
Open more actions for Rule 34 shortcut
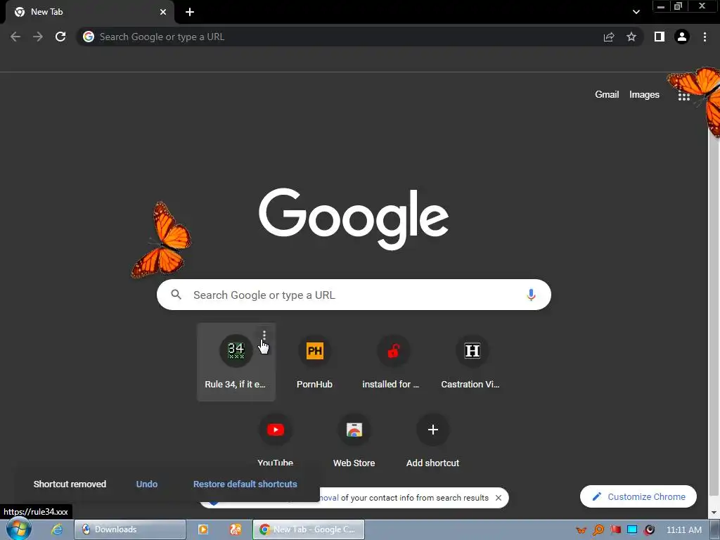tap(264, 335)
